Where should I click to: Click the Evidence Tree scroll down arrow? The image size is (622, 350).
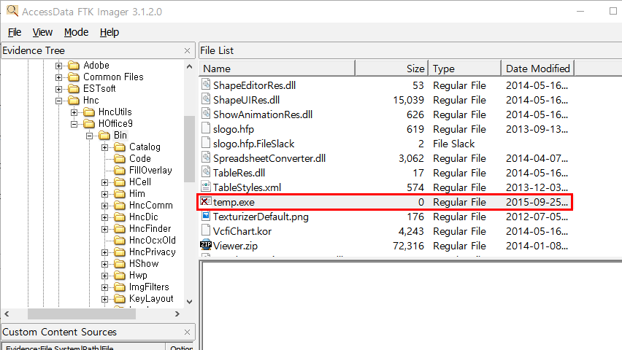point(190,302)
